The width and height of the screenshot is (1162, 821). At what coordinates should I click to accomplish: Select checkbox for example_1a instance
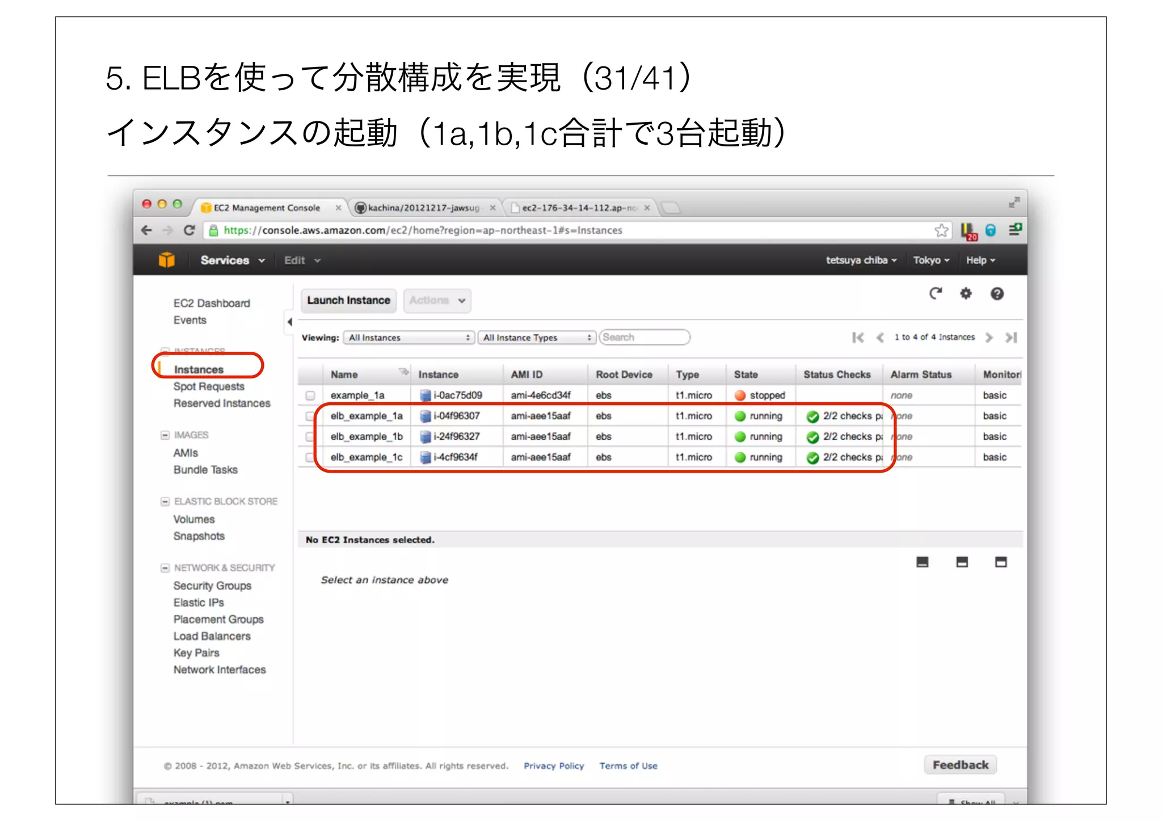310,395
